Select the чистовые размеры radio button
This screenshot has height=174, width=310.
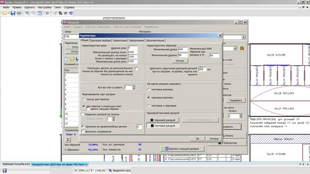(149, 89)
